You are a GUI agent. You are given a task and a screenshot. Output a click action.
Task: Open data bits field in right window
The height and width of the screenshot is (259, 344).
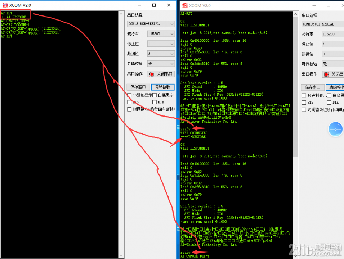[333, 54]
